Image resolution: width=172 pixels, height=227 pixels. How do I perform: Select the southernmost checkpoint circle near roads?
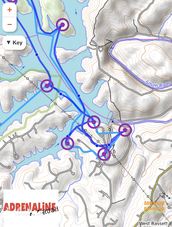104,154
